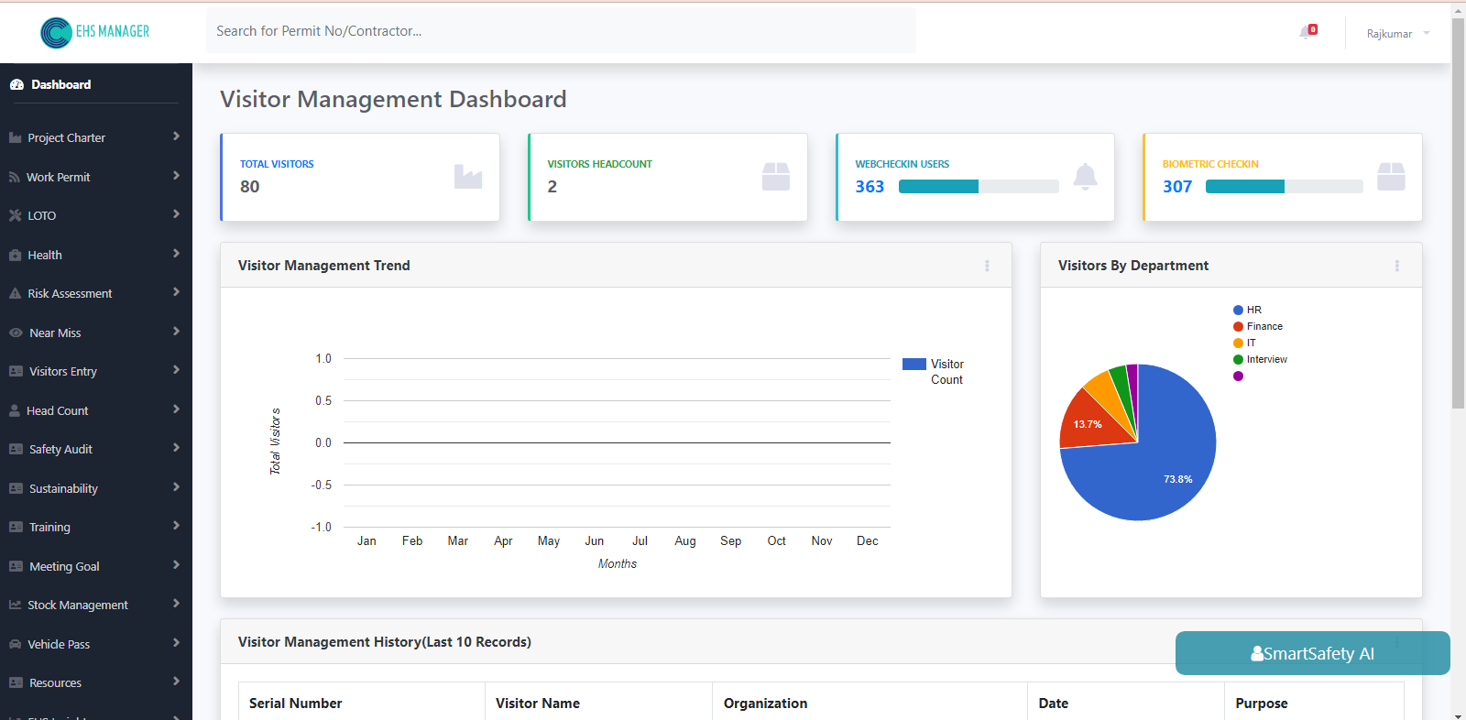Click the Risk Assessment warning icon

(15, 294)
